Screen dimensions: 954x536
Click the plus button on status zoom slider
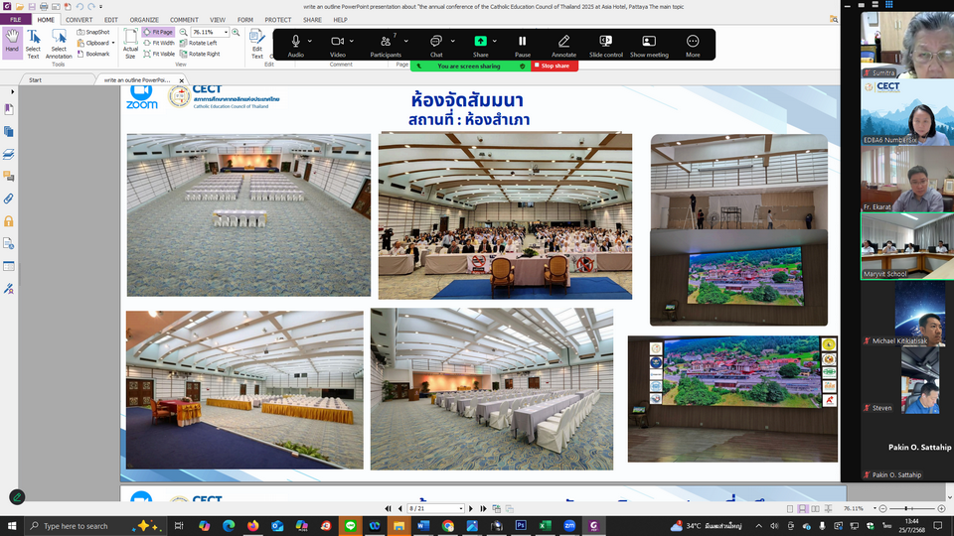[941, 508]
